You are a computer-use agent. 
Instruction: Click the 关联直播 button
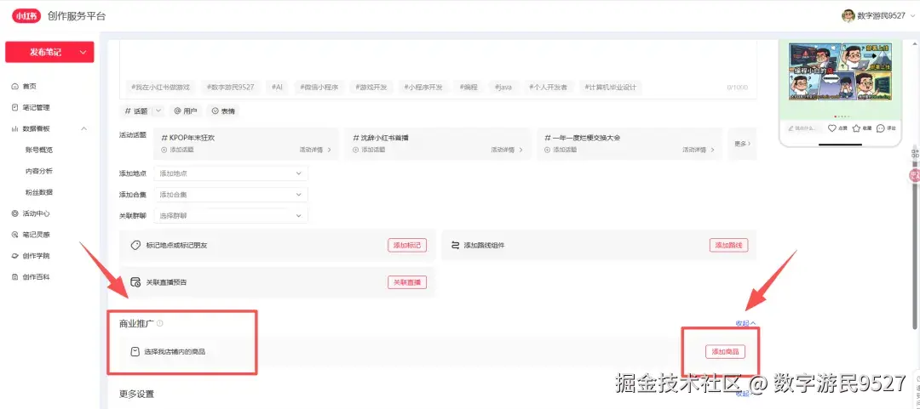(x=406, y=281)
